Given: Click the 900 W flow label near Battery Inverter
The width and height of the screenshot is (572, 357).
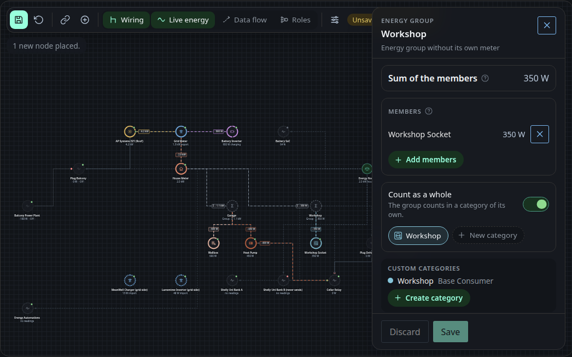Looking at the screenshot, I should click(x=218, y=132).
